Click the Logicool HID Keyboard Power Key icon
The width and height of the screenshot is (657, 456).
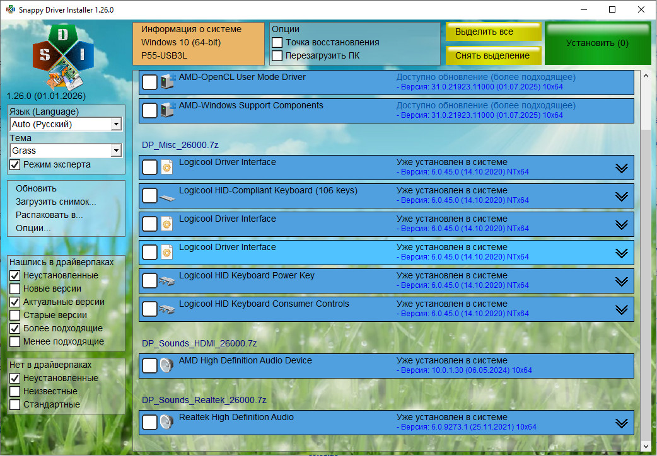(x=168, y=281)
